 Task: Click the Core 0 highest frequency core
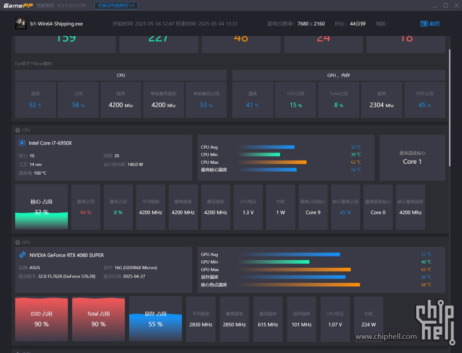point(378,212)
